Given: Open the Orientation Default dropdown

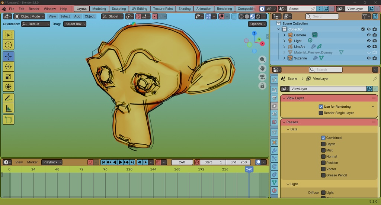Looking at the screenshot, I should (36, 24).
